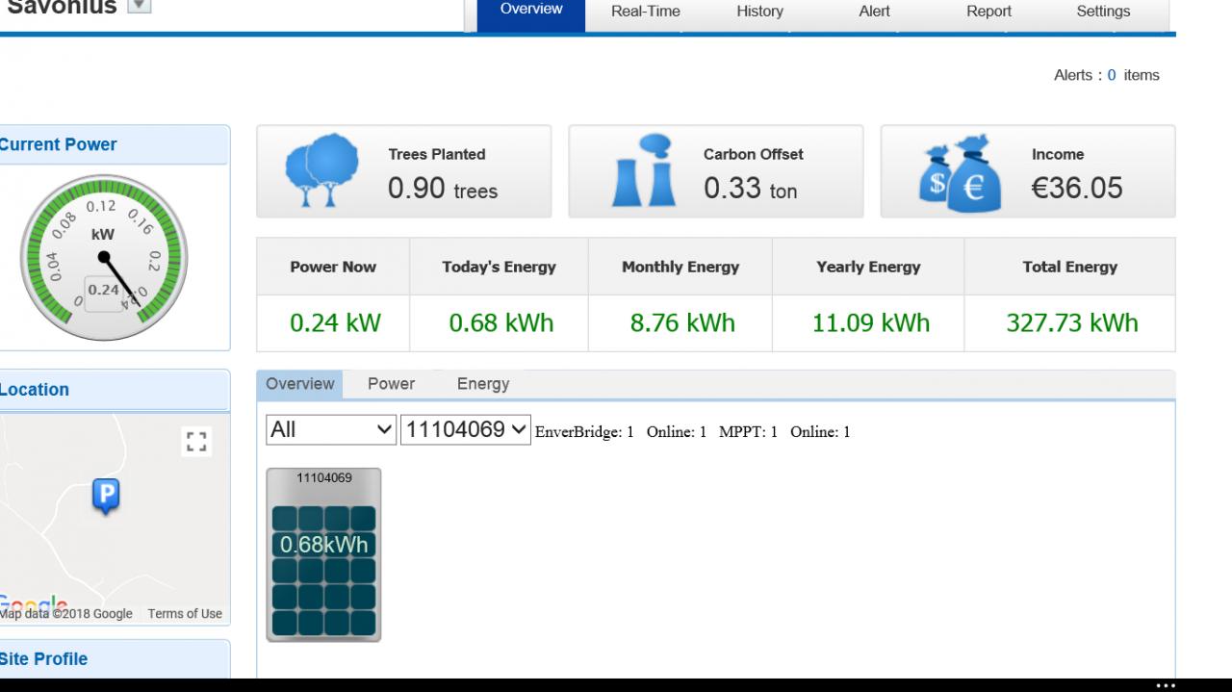This screenshot has width=1232, height=692.
Task: Click the Current Power panel header
Action: click(115, 144)
